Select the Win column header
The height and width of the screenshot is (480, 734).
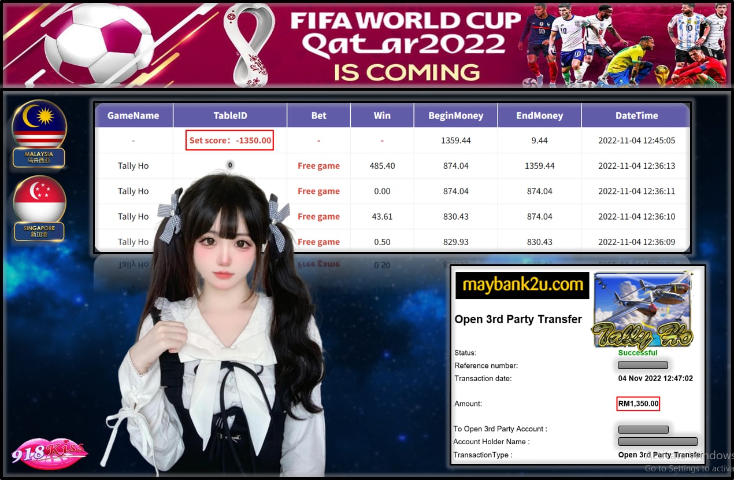[x=382, y=116]
